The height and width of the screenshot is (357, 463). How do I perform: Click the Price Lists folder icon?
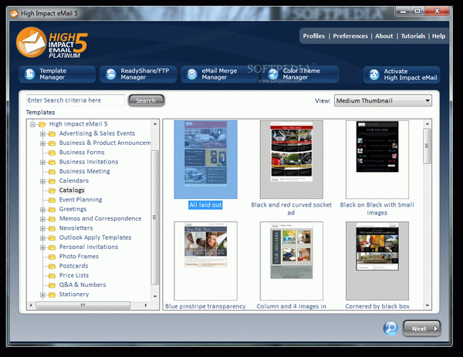52,275
